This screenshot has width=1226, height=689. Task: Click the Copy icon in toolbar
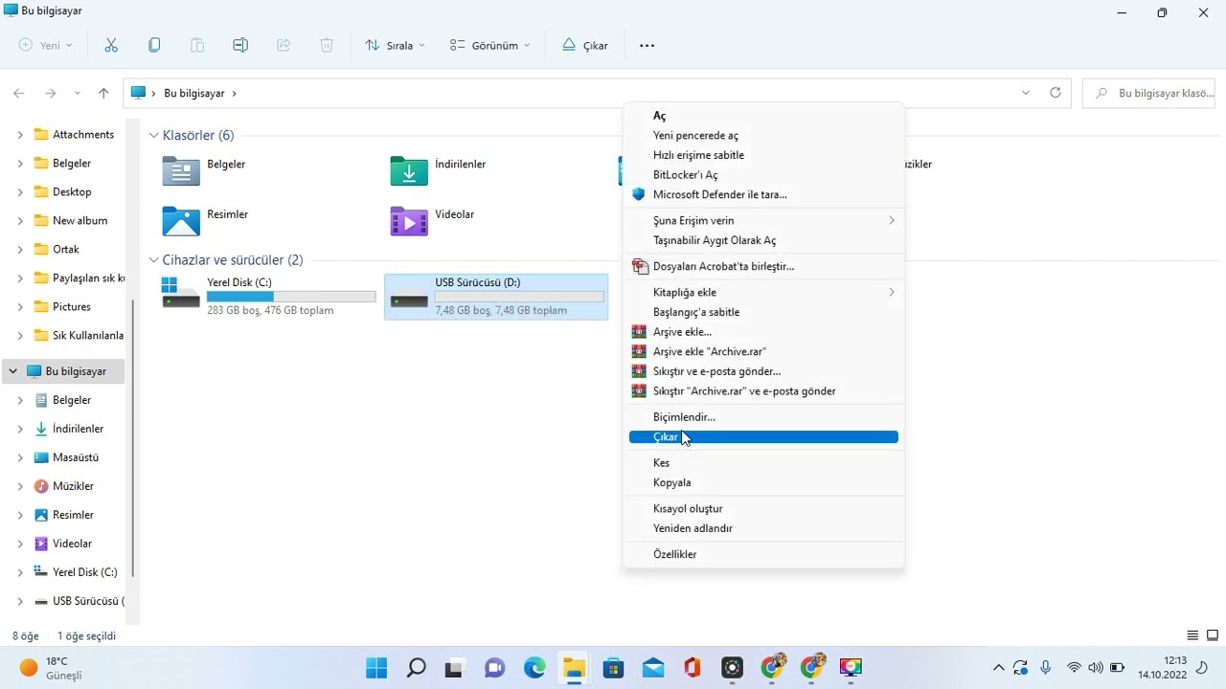[x=154, y=45]
